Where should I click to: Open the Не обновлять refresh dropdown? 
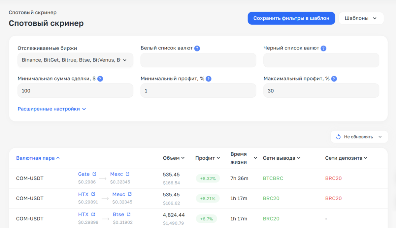point(359,137)
